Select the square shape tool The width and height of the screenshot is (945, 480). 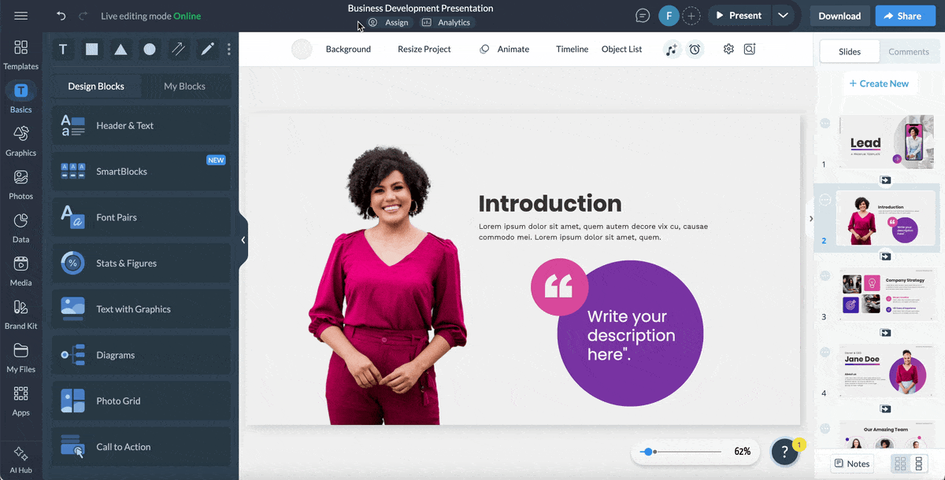[x=92, y=50]
